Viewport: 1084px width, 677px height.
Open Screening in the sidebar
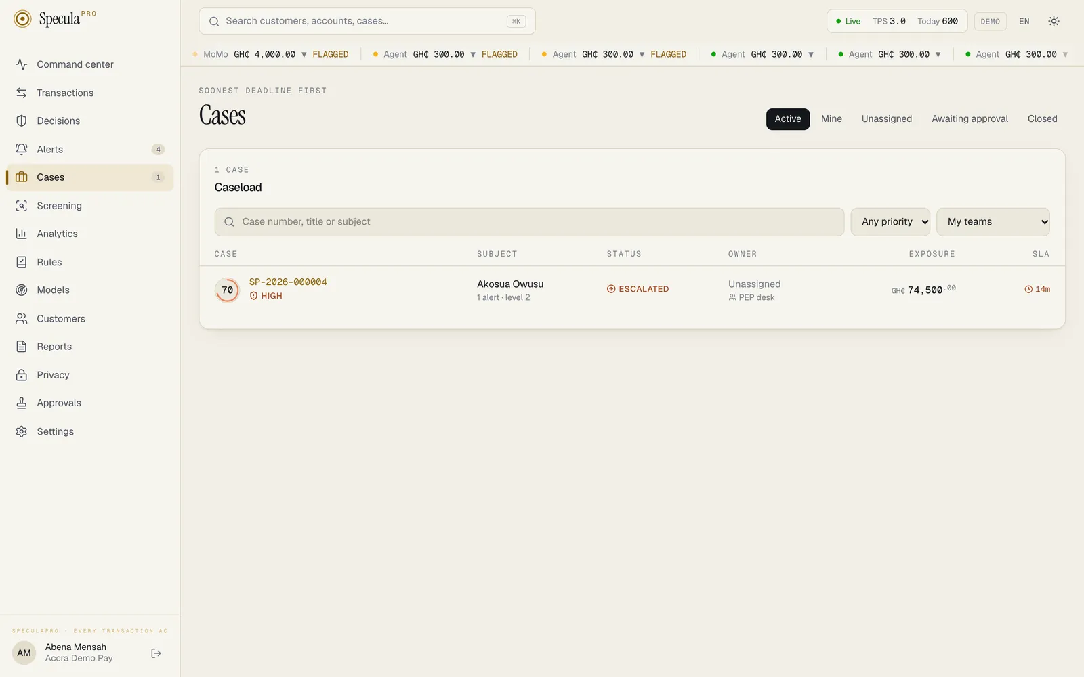pos(89,206)
